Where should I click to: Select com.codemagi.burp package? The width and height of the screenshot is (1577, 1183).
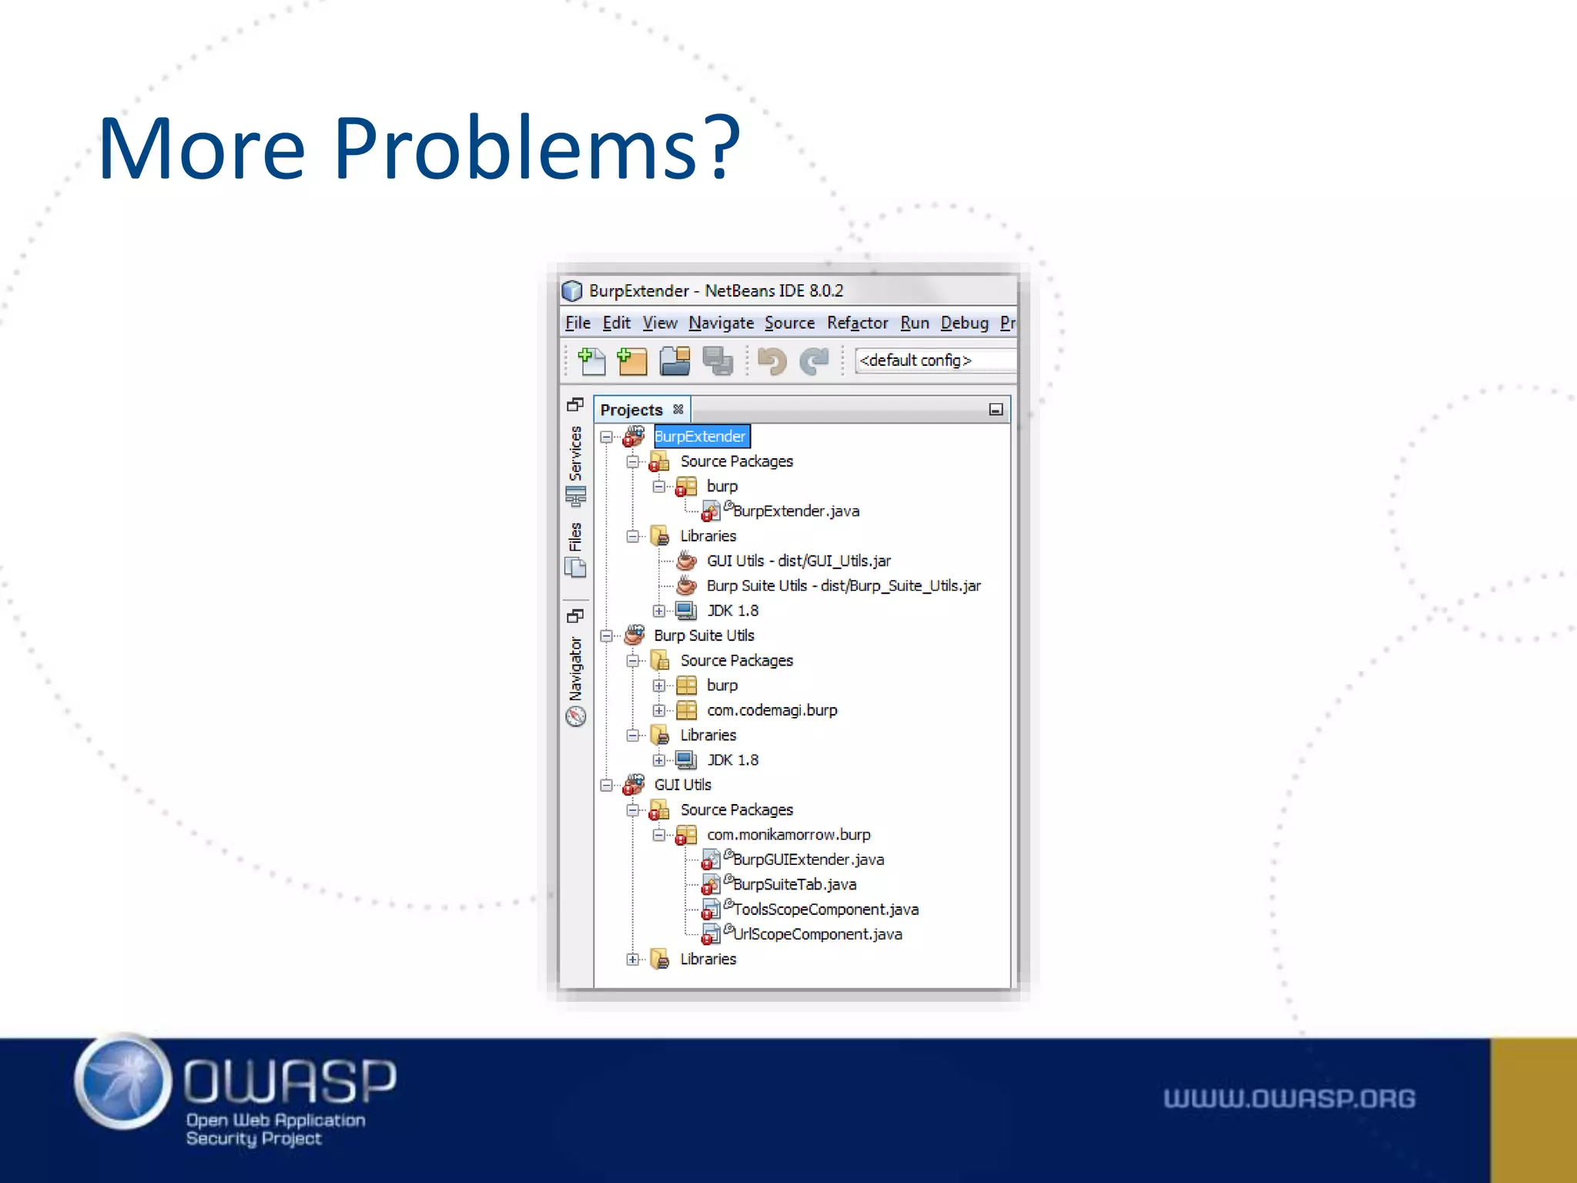pos(772,710)
